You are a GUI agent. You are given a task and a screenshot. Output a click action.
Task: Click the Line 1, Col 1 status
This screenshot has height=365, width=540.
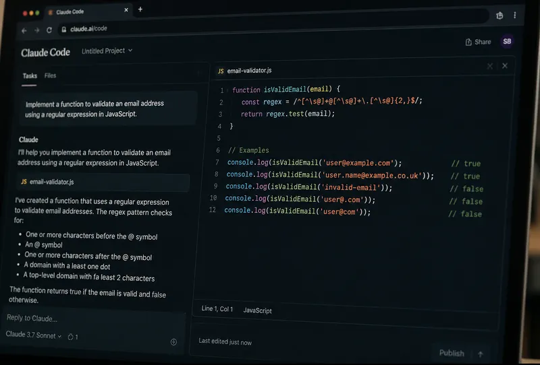click(x=217, y=309)
